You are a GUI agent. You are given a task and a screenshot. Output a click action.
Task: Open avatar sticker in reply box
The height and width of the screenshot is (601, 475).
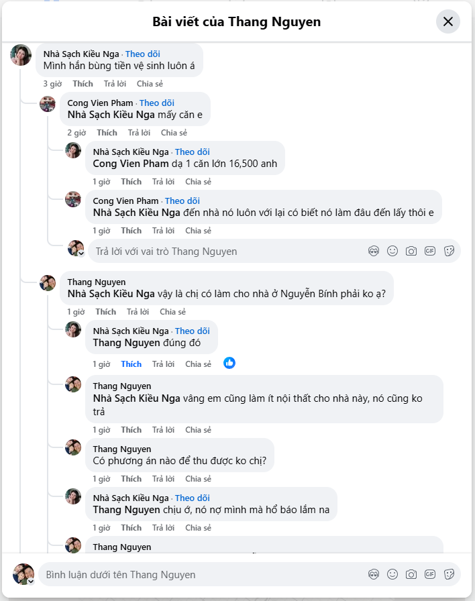click(374, 251)
